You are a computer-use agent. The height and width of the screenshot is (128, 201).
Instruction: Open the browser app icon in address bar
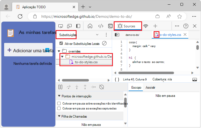pyautogui.click(x=157, y=16)
